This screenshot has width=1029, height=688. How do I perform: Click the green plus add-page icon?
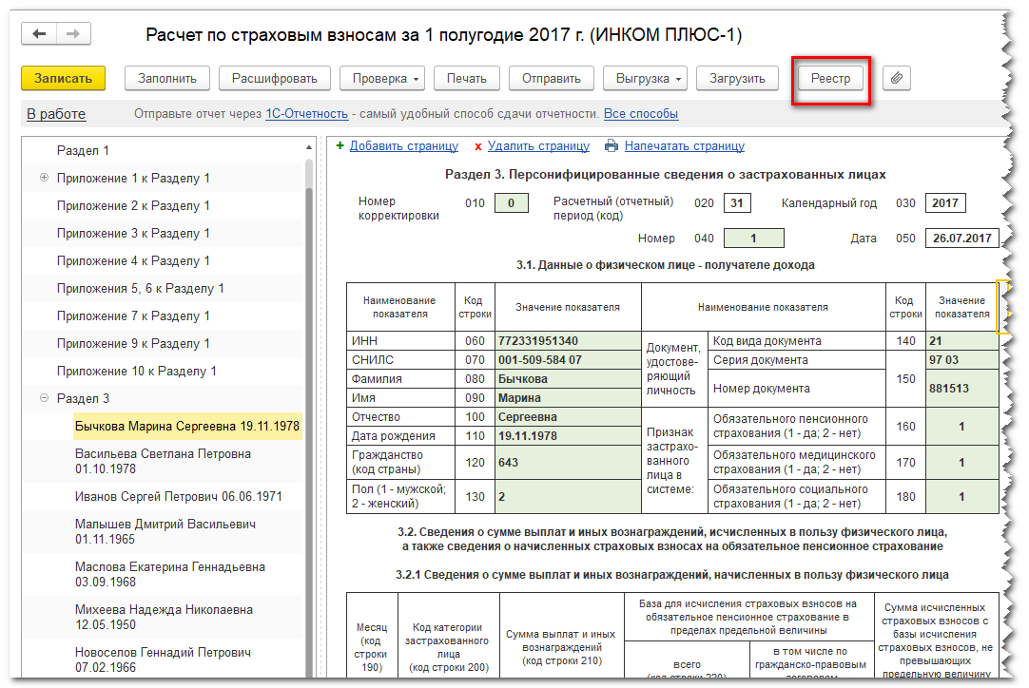[340, 145]
